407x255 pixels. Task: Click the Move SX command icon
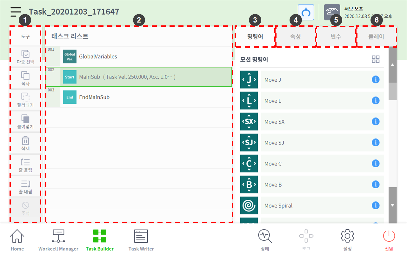[x=249, y=122]
